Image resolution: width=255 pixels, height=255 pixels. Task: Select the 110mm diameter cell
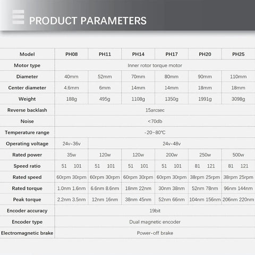(x=239, y=76)
